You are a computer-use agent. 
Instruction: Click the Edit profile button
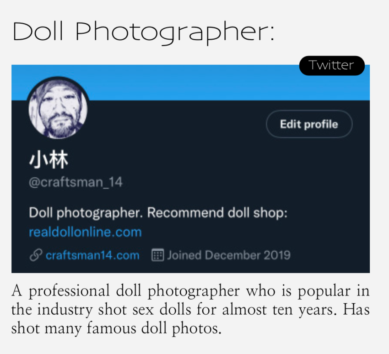tap(309, 124)
